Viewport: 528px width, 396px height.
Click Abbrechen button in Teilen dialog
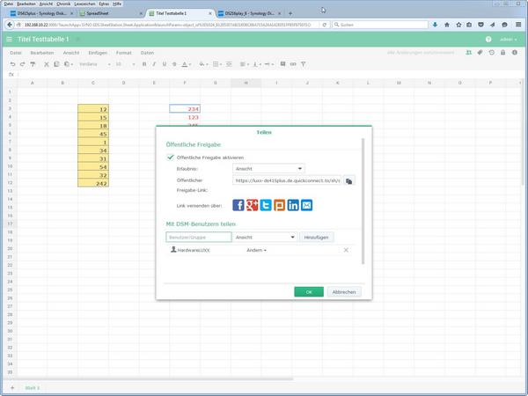tap(344, 292)
